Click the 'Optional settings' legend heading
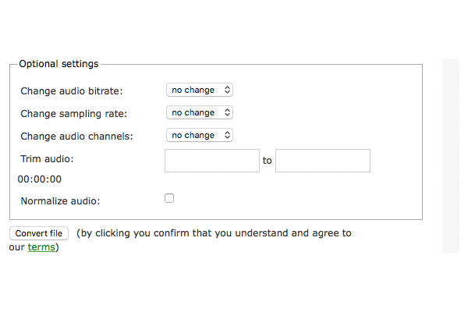The image size is (468, 312). pos(59,64)
